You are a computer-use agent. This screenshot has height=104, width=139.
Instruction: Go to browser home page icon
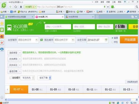coord(21,7)
